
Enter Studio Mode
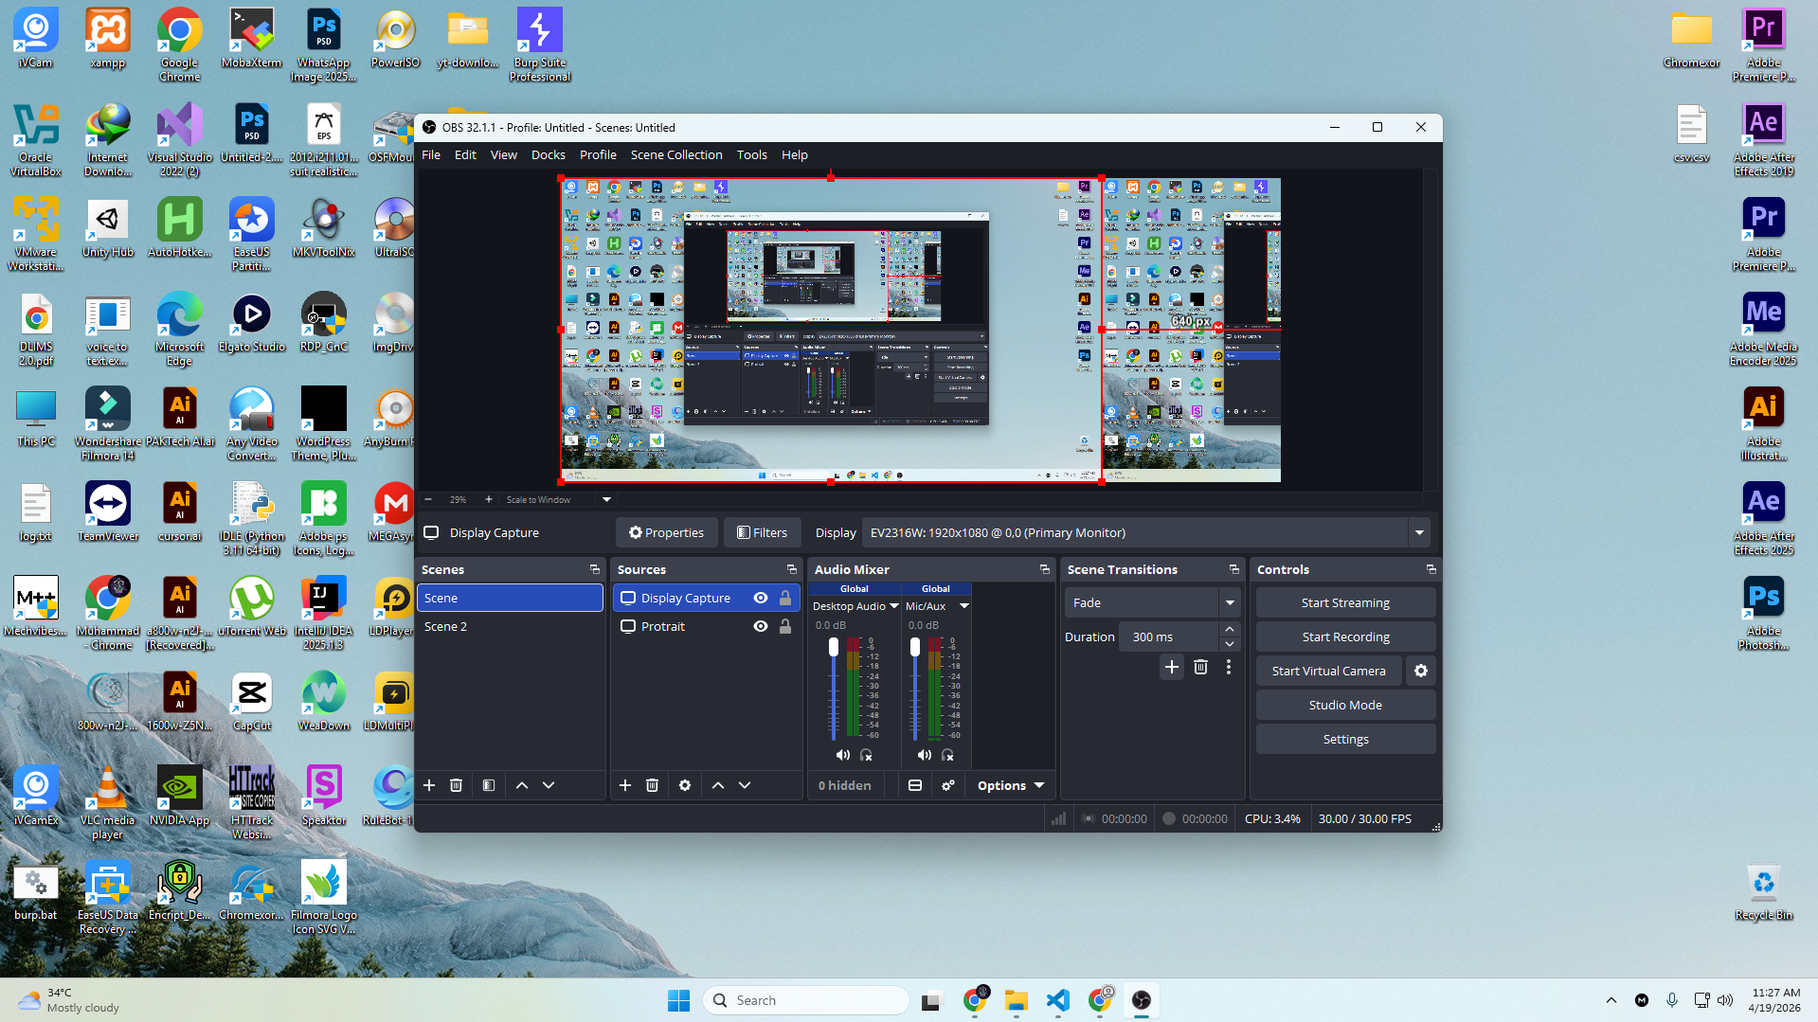(1344, 705)
